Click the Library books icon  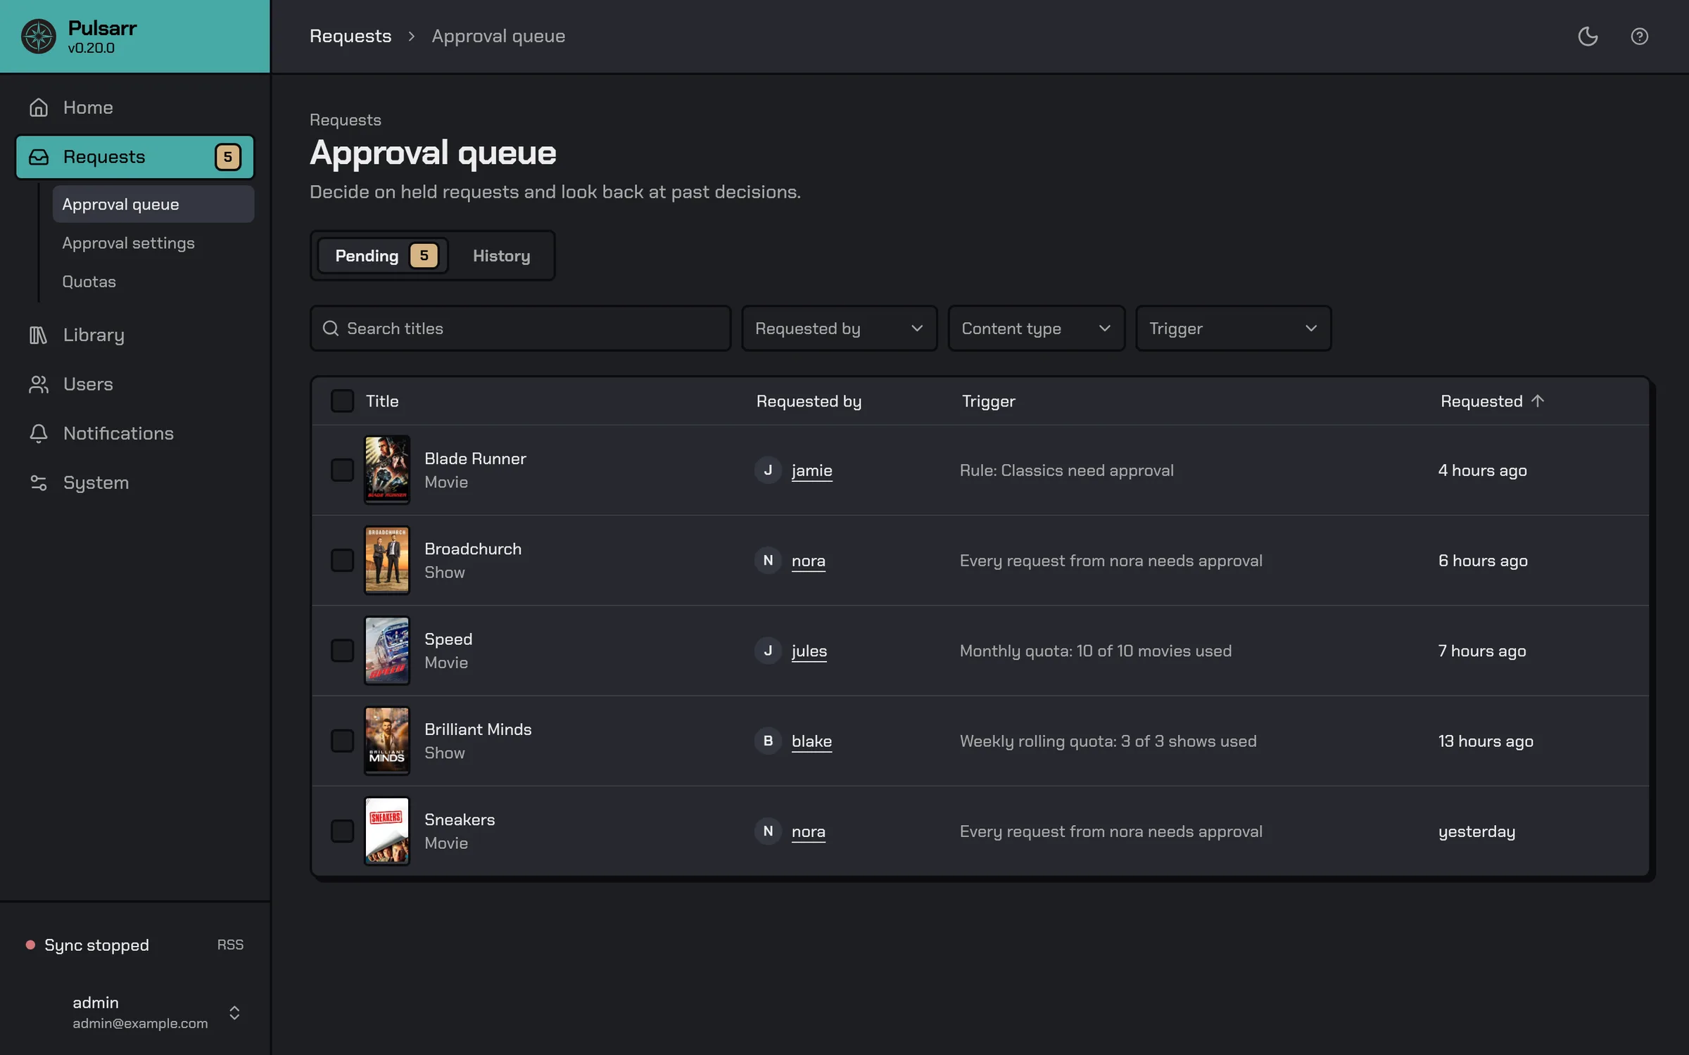coord(39,335)
